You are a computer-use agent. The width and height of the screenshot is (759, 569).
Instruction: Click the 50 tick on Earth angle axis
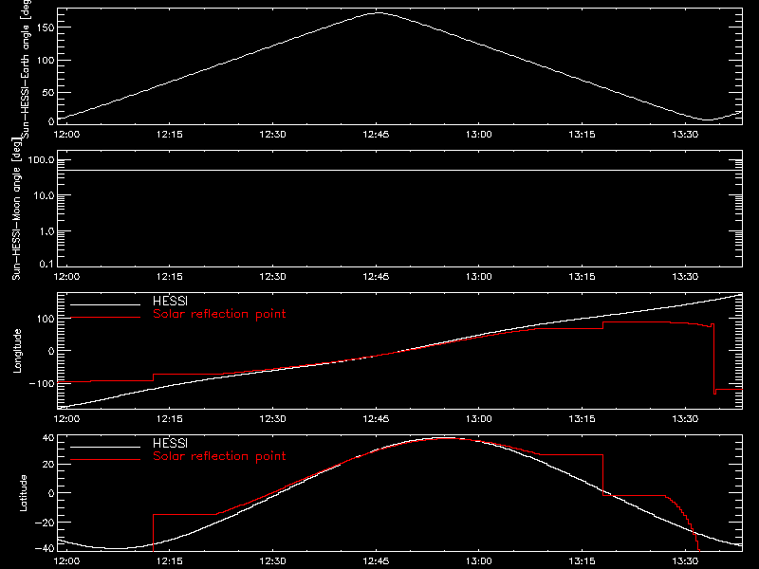(48, 92)
